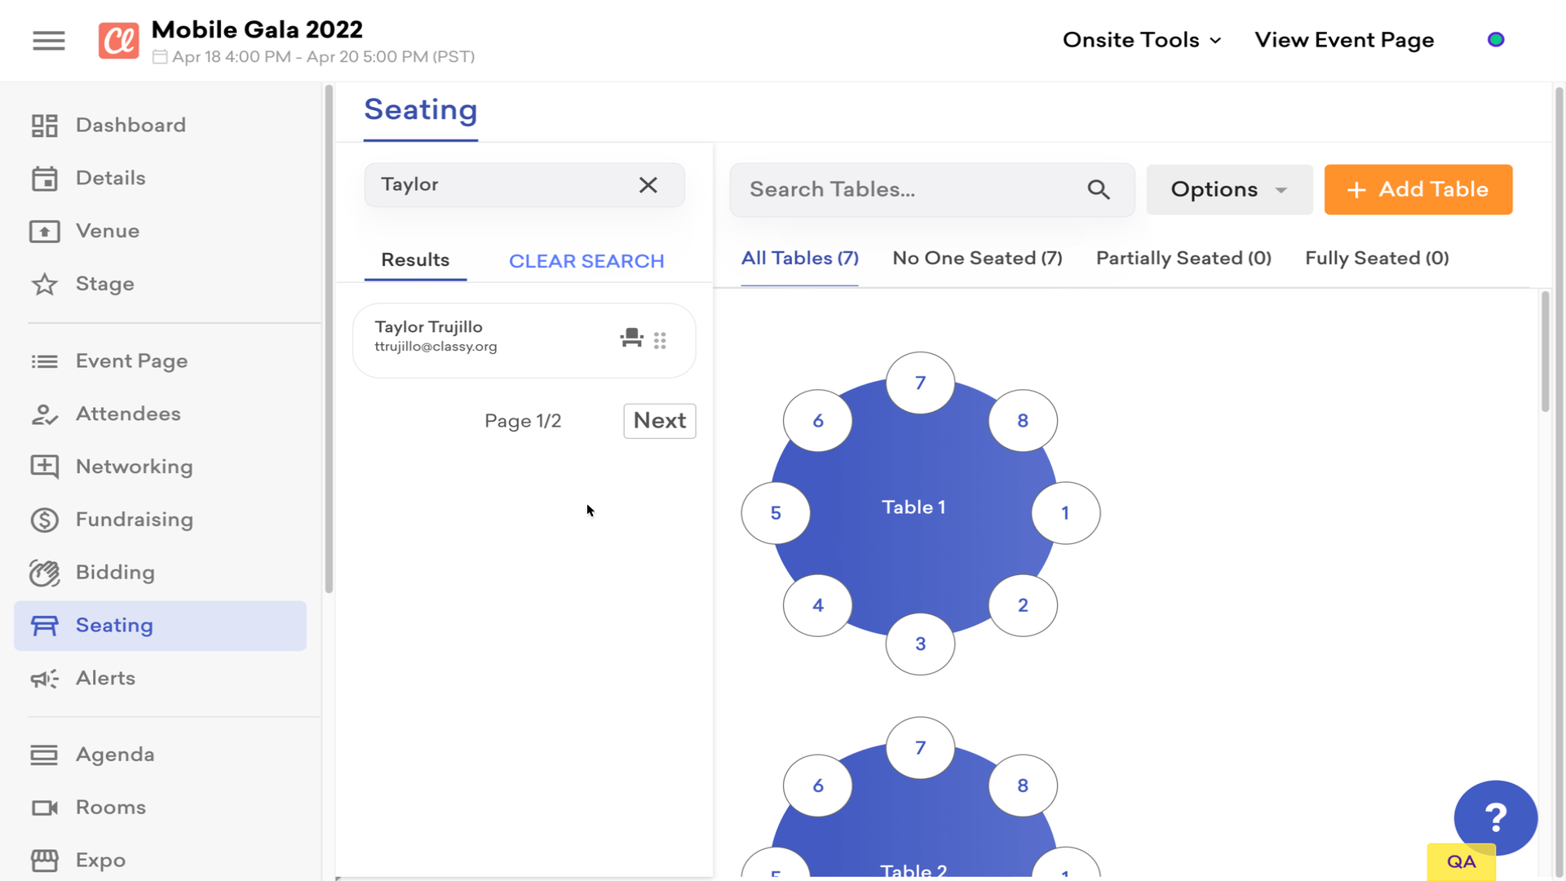Click the Bidding sidebar icon

tap(44, 573)
